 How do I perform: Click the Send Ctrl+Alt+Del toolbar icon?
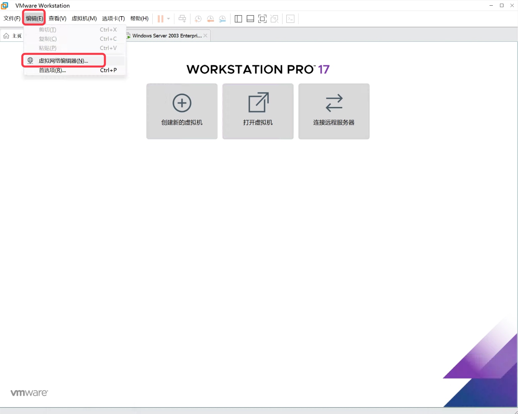coord(182,19)
